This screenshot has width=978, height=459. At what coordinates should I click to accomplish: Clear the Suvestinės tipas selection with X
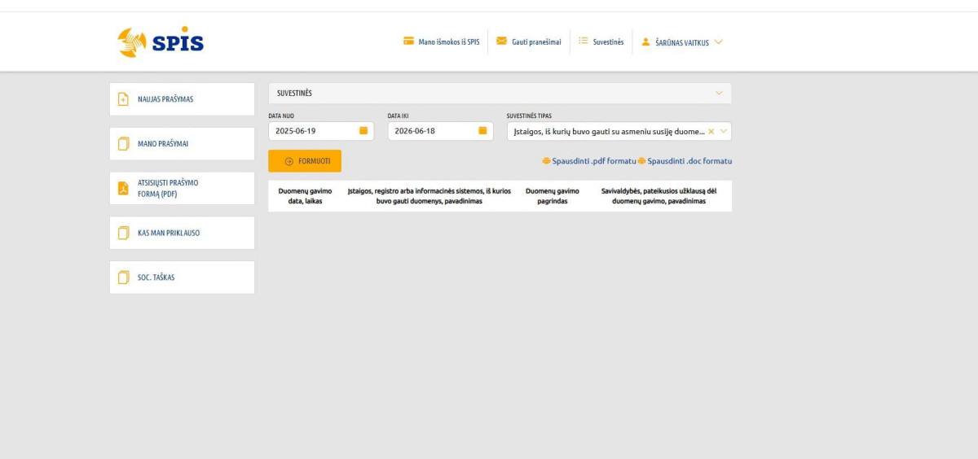click(x=711, y=131)
